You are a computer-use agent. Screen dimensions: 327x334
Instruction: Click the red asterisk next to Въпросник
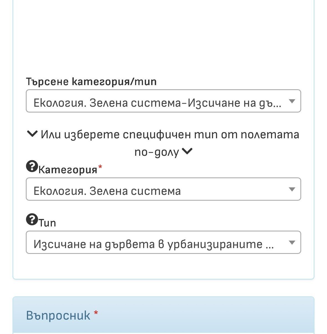tap(96, 313)
